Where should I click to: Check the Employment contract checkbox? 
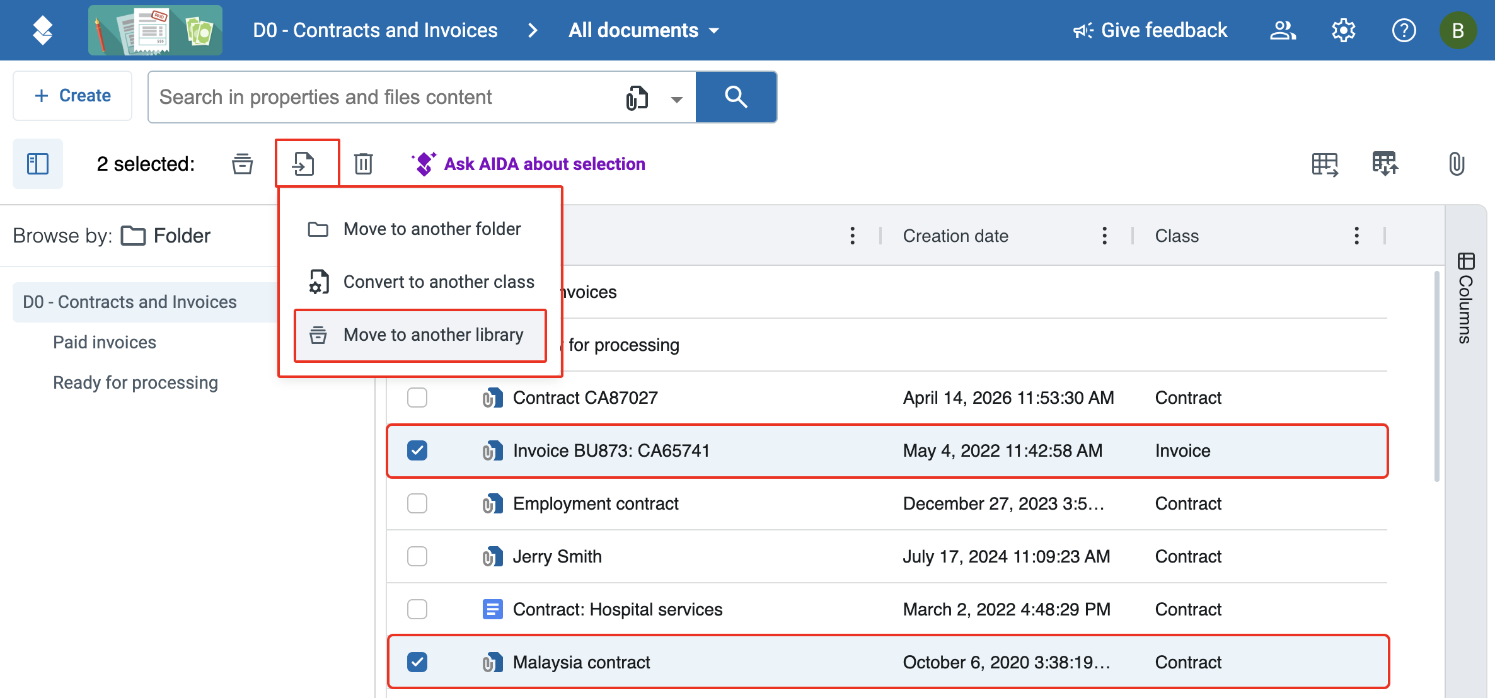pos(417,504)
